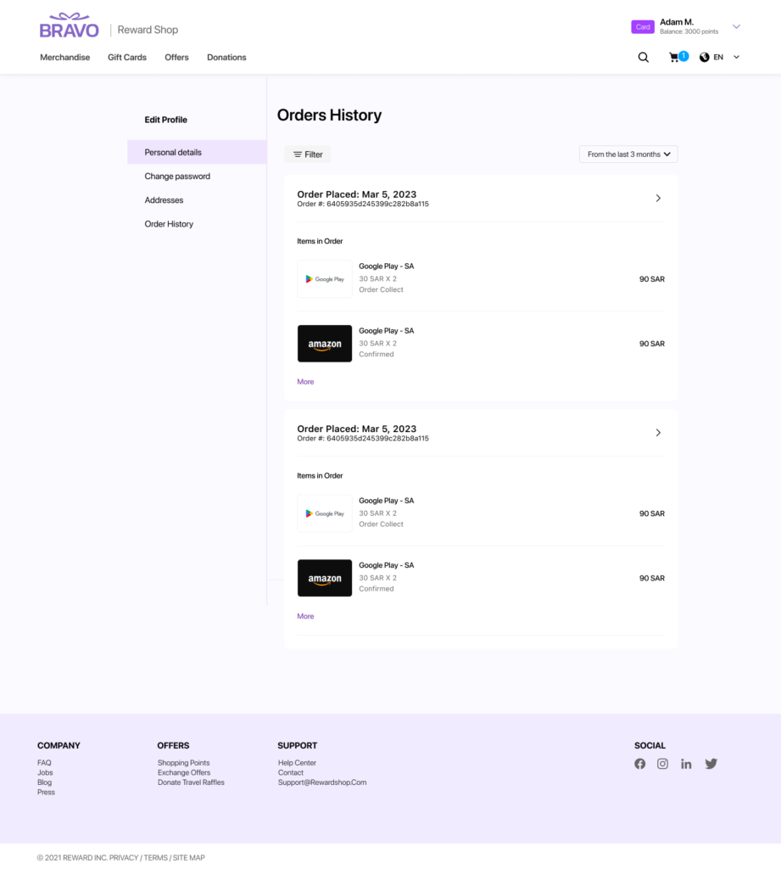
Task: Click the More link in the first order
Action: [x=305, y=382]
